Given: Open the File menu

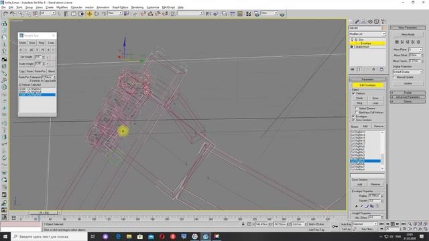Looking at the screenshot, I should 3,7.
